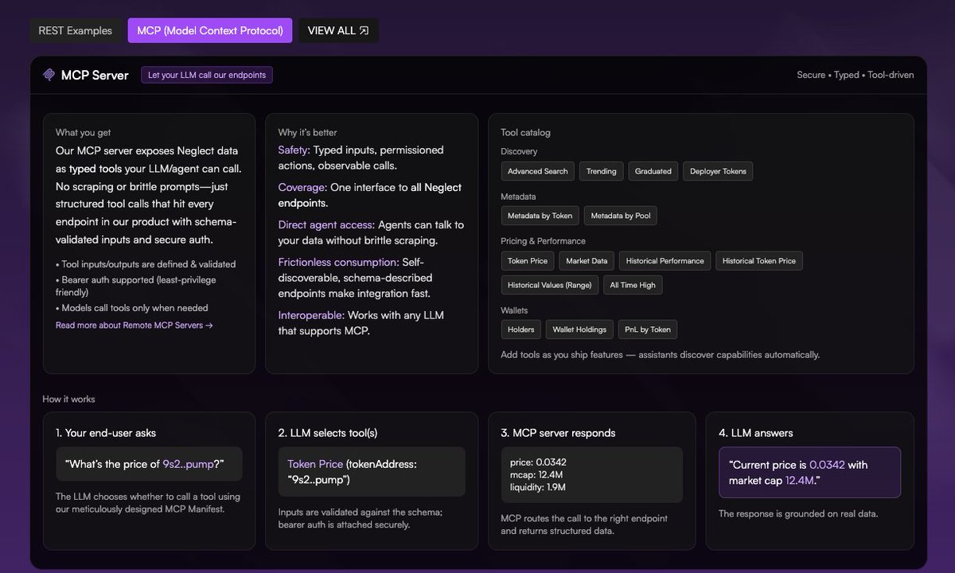Click the 'How it works' label
The height and width of the screenshot is (573, 955).
pyautogui.click(x=68, y=399)
